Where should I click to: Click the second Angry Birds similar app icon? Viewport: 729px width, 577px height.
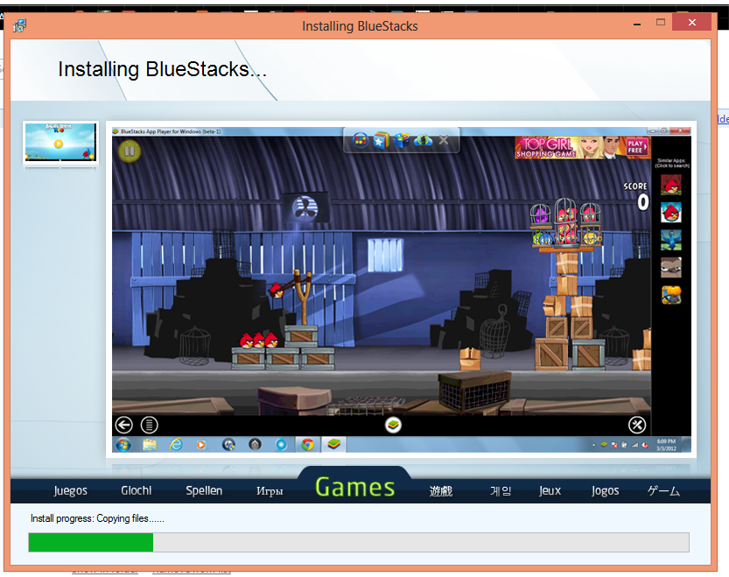[671, 213]
